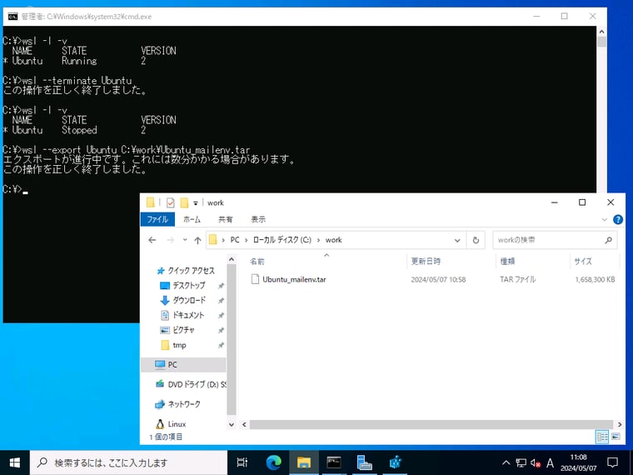Screen dimensions: 633x475
Task: Open the 表示 ribbon tab
Action: (x=258, y=219)
